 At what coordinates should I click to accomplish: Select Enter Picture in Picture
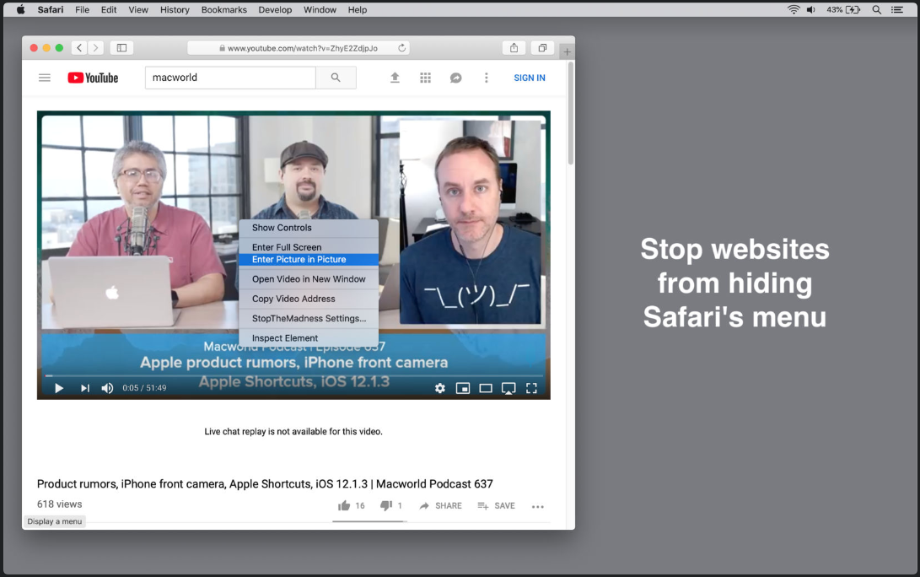coord(309,260)
